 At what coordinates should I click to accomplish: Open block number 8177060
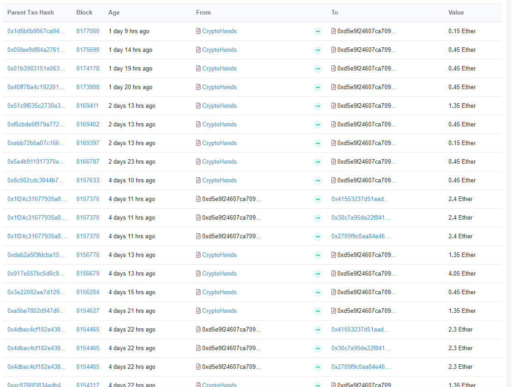point(88,31)
